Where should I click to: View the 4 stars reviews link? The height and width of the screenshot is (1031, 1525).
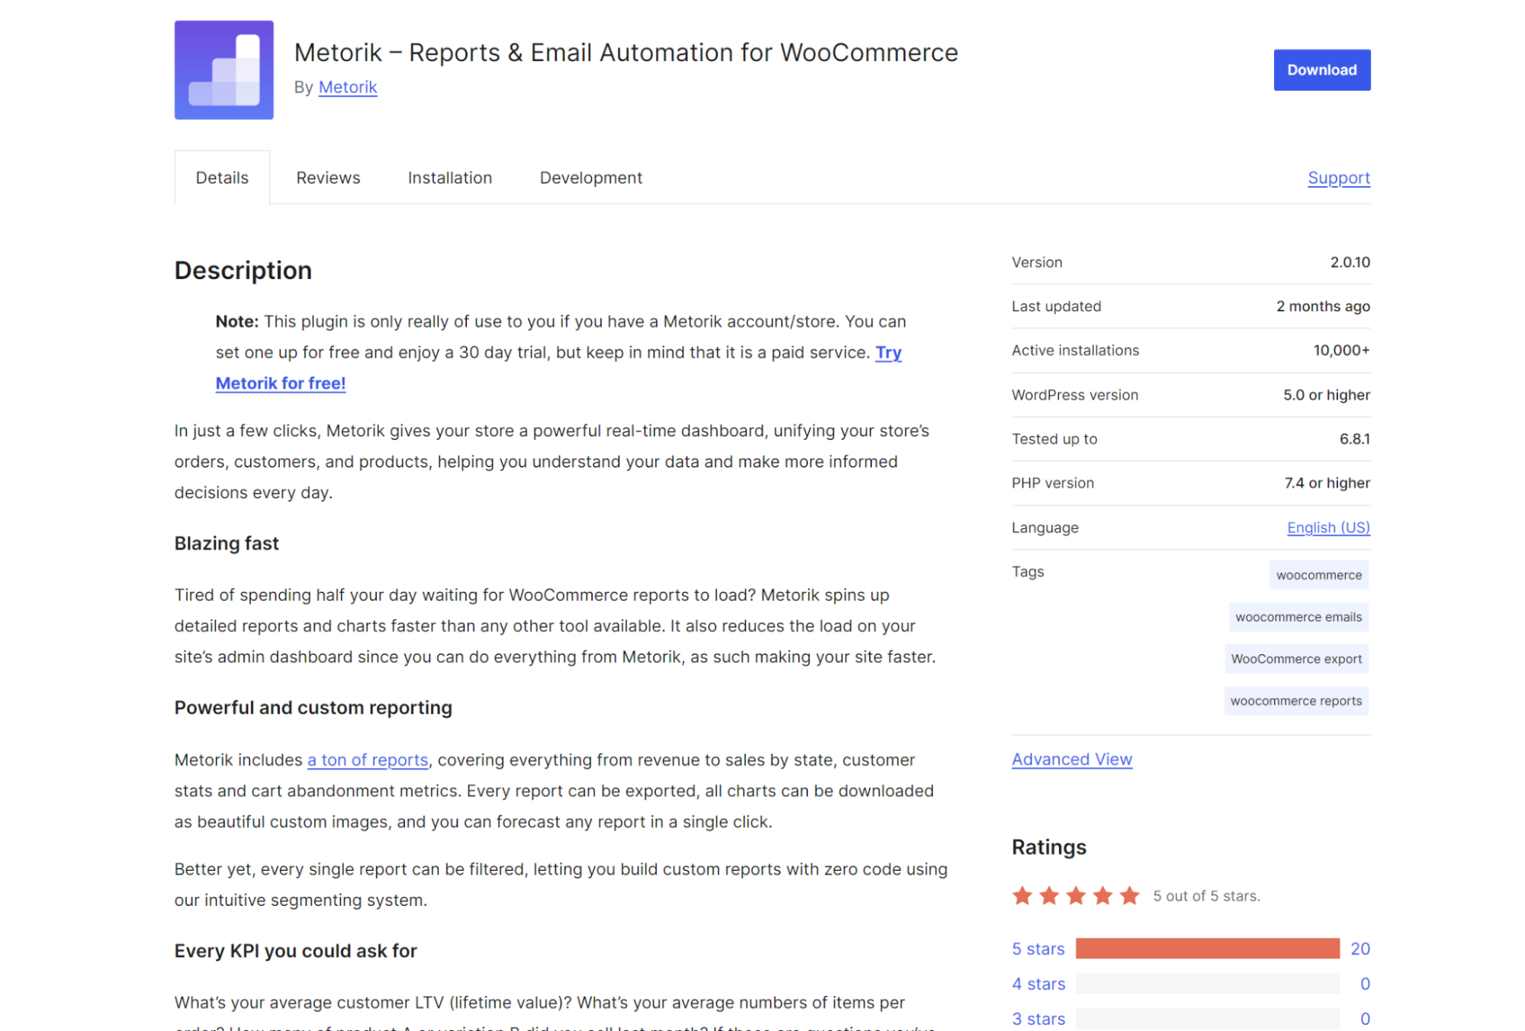coord(1038,984)
